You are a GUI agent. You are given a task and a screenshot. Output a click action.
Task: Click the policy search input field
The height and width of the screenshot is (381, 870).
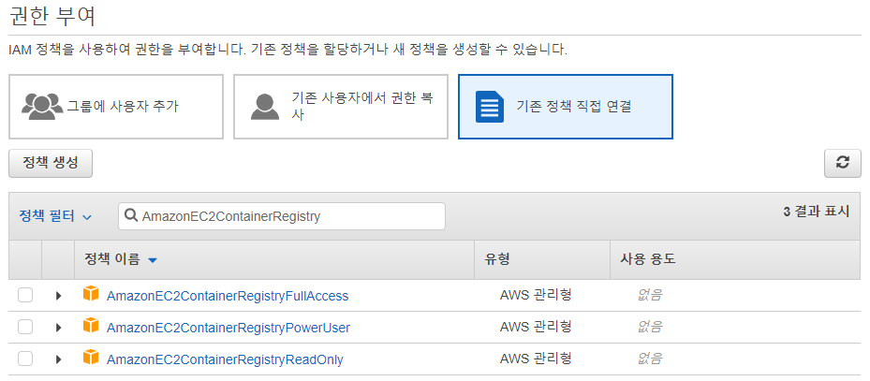click(282, 216)
